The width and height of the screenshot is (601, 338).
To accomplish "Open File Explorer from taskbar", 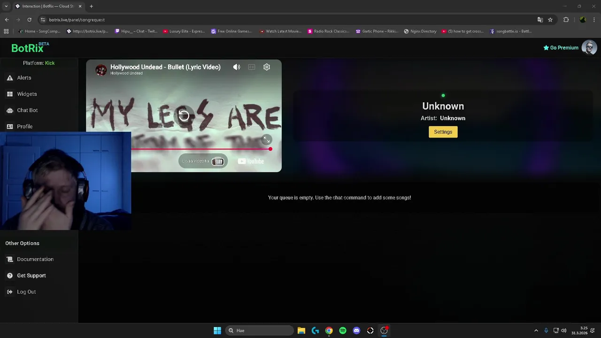I will (x=301, y=330).
